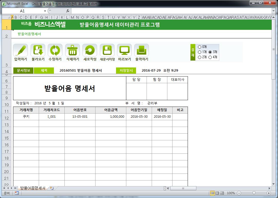Click the 입력하기 pencil icon
The height and width of the screenshot is (198, 278).
(21, 50)
